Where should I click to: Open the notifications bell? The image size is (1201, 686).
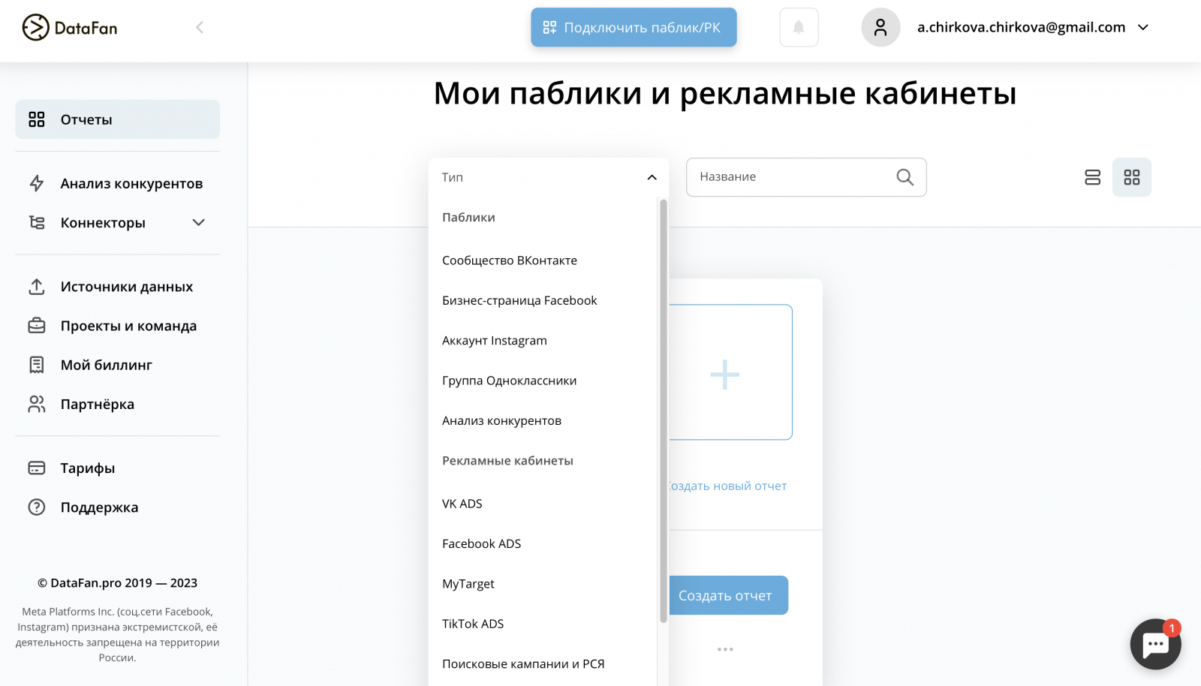click(799, 28)
